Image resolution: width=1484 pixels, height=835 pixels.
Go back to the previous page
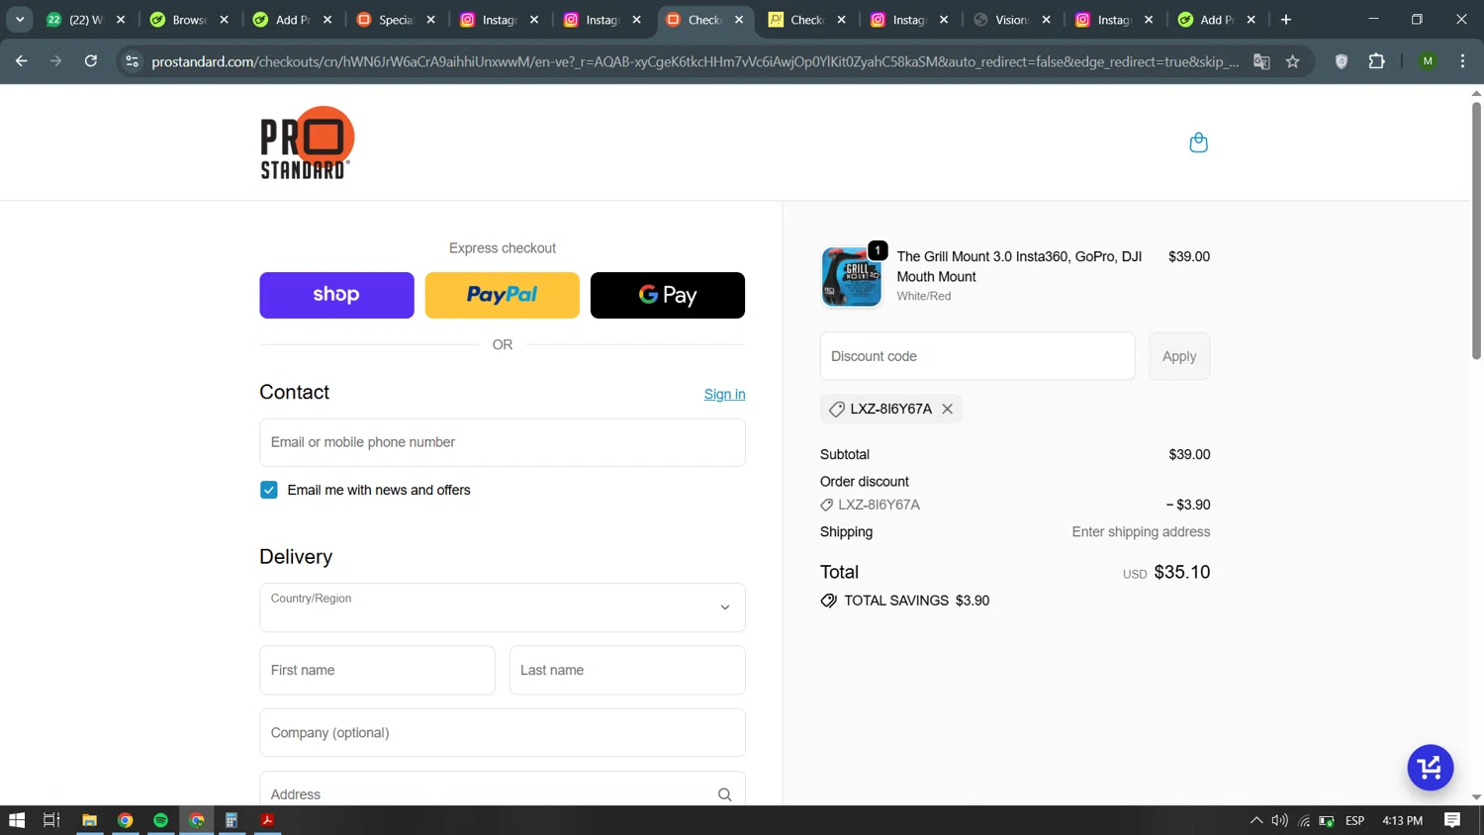coord(22,61)
